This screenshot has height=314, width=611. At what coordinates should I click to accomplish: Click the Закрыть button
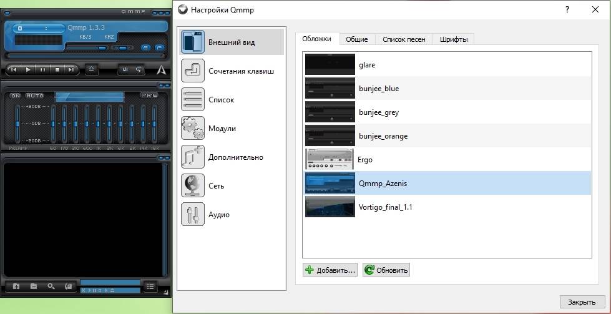coord(582,302)
